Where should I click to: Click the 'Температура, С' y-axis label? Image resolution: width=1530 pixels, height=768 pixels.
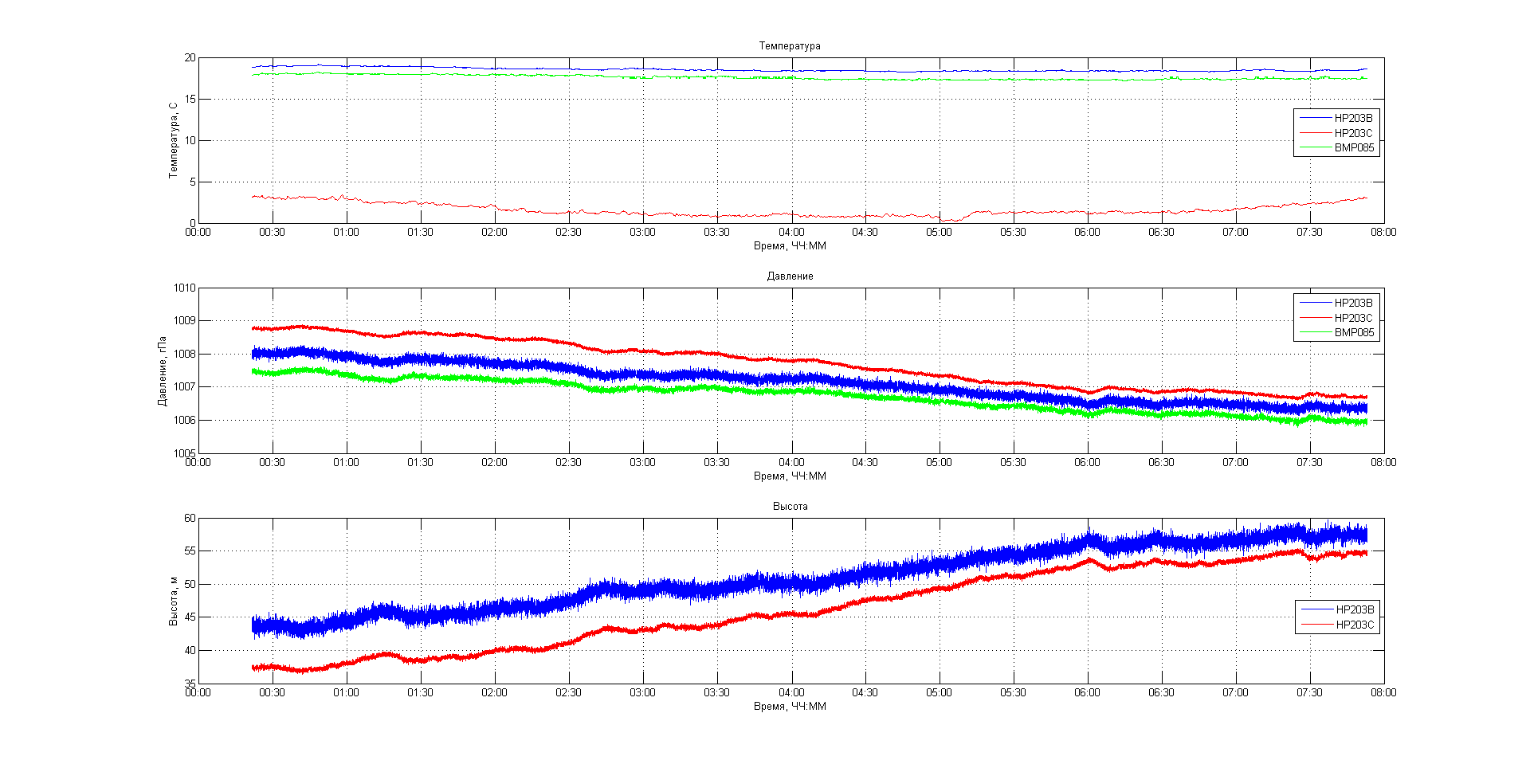pyautogui.click(x=173, y=140)
